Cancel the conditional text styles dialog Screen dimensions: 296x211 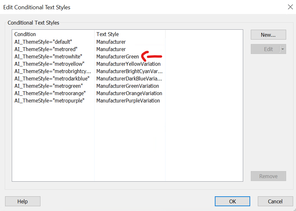tap(275, 201)
